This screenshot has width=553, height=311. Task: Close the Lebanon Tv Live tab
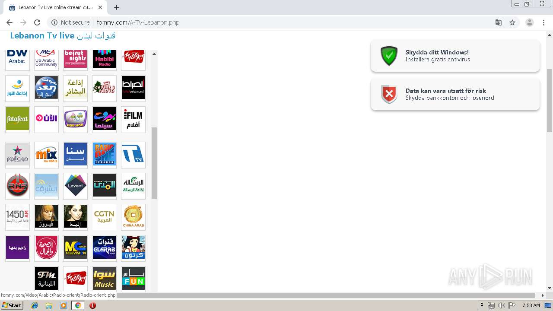coord(101,8)
